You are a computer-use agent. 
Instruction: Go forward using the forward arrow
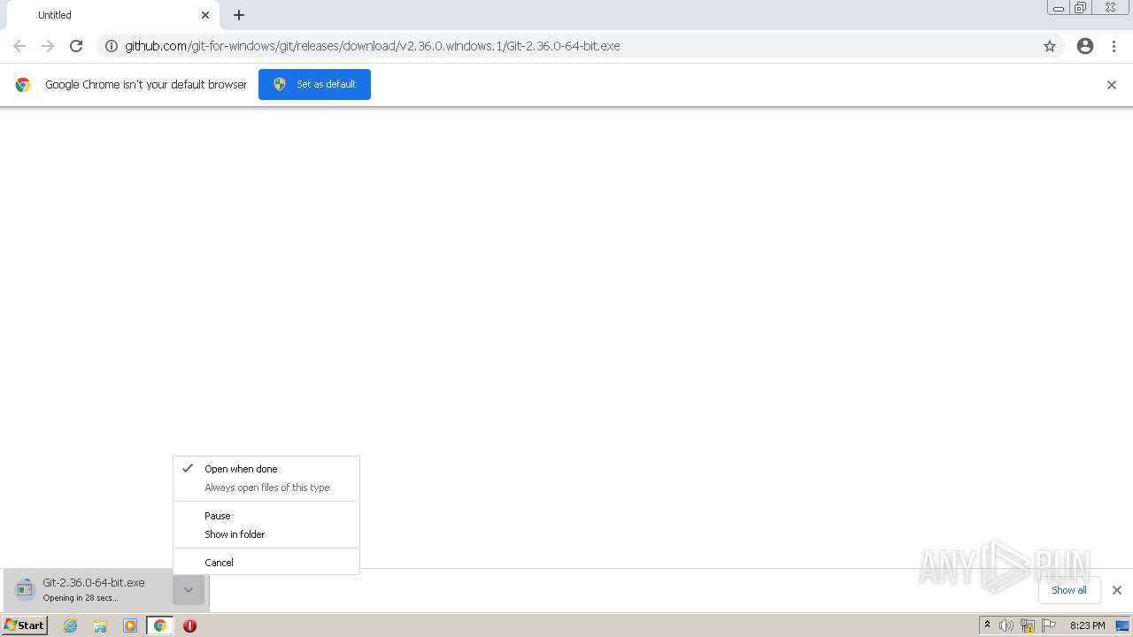pos(48,46)
